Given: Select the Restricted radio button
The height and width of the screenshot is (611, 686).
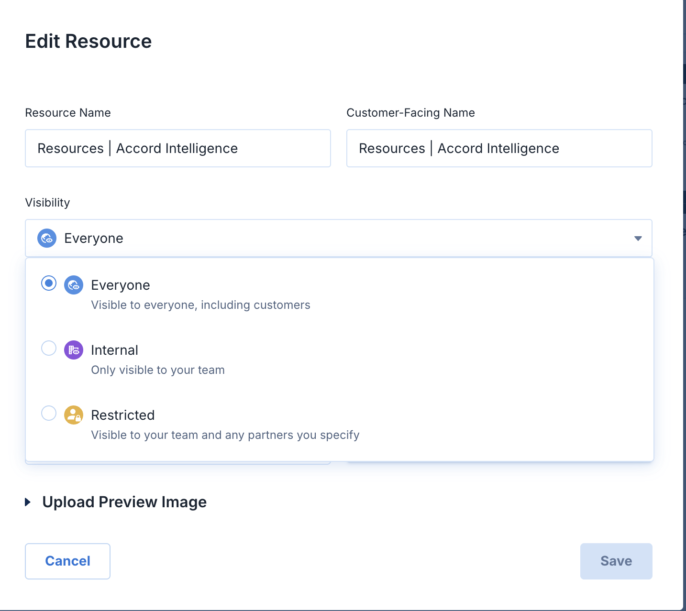Looking at the screenshot, I should 49,413.
